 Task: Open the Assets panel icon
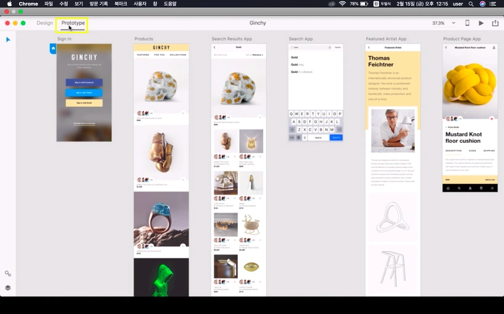[x=8, y=274]
